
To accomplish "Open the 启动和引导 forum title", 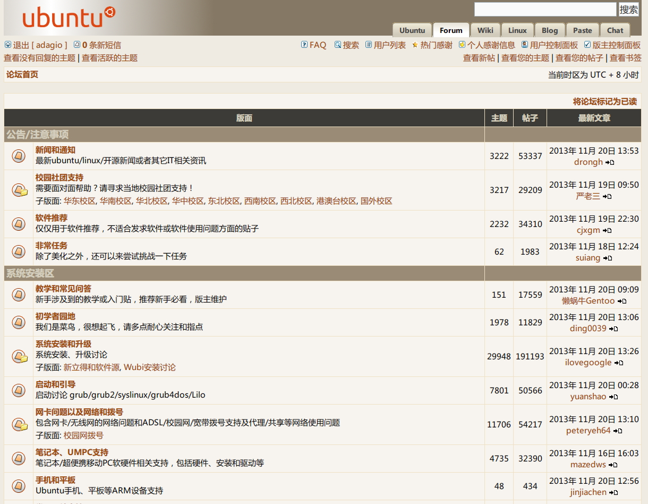I will pos(55,384).
